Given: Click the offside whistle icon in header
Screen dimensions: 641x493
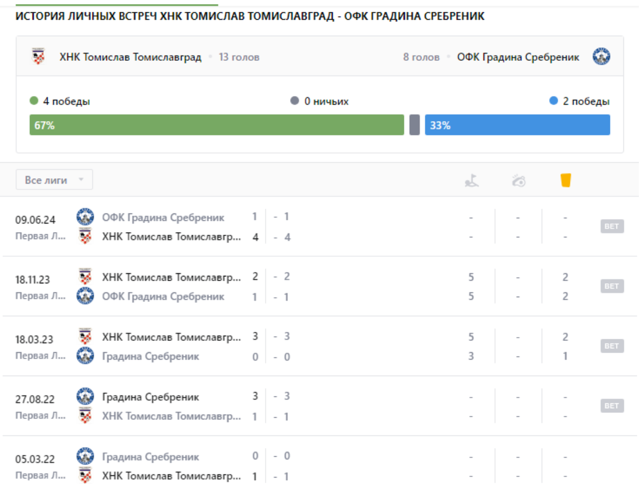Looking at the screenshot, I should (x=518, y=181).
